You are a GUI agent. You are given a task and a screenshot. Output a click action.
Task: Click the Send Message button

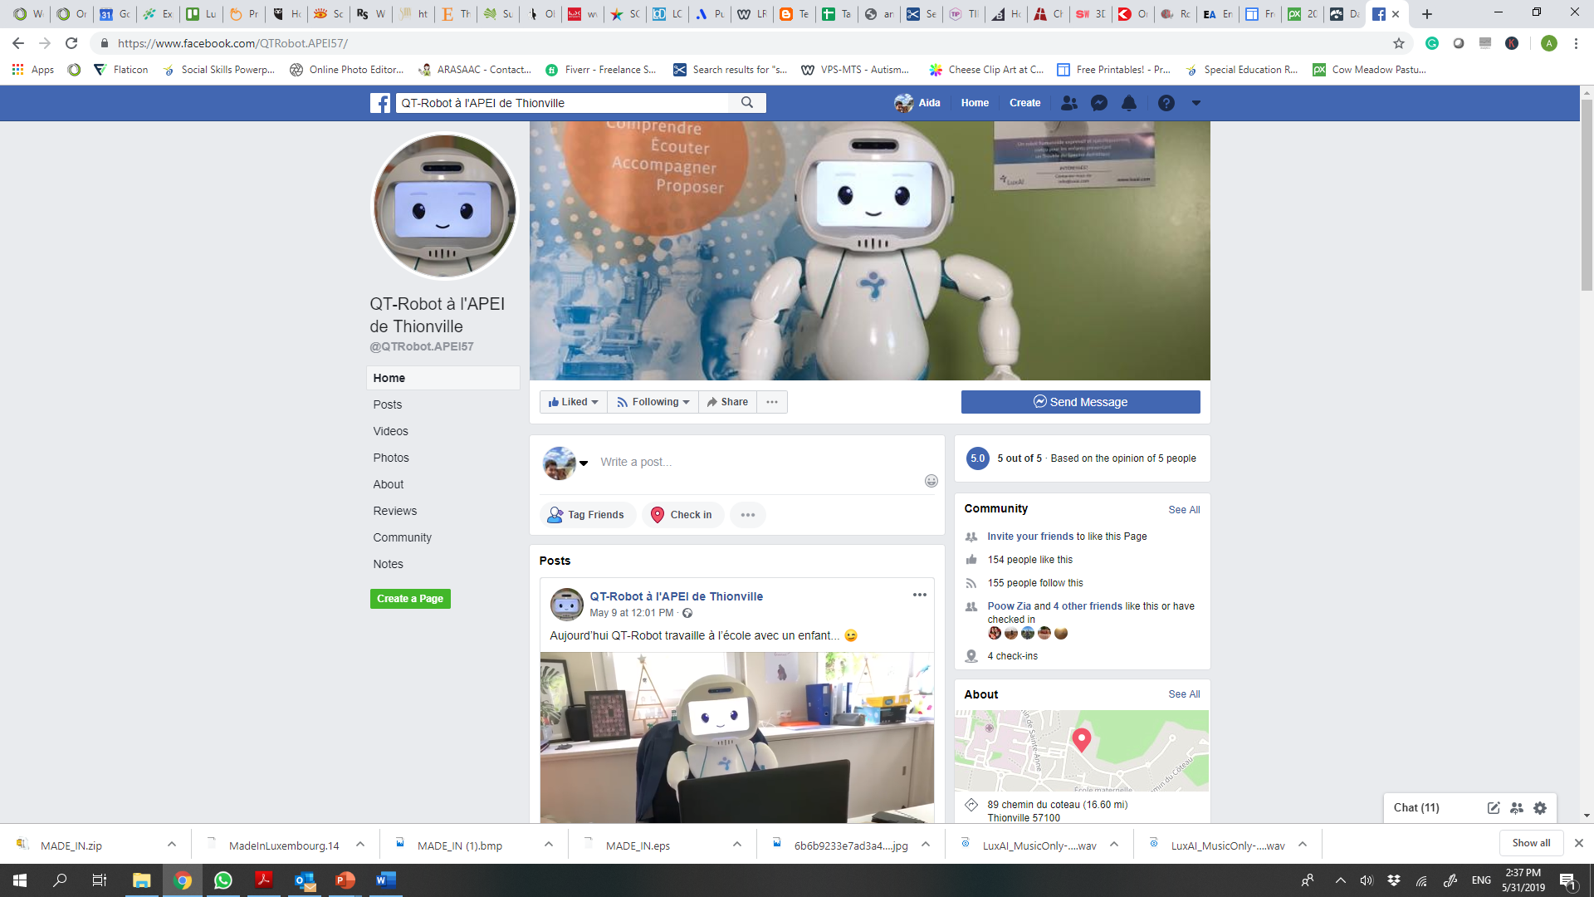1080,402
